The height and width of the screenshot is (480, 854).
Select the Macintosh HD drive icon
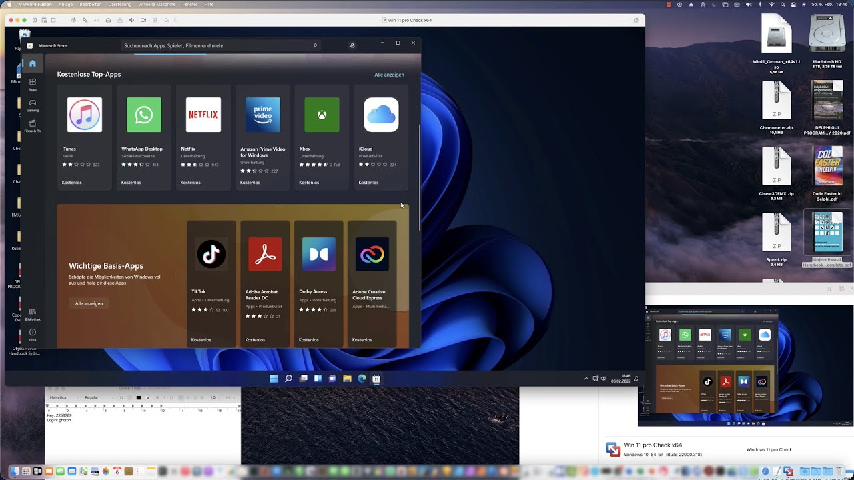pyautogui.click(x=827, y=41)
